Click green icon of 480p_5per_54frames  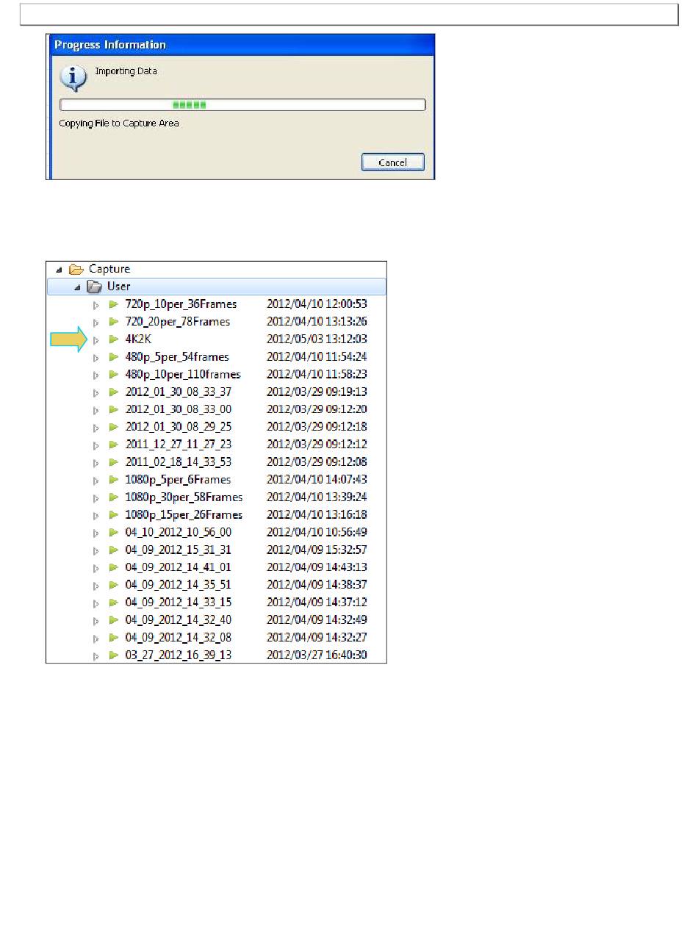[113, 357]
